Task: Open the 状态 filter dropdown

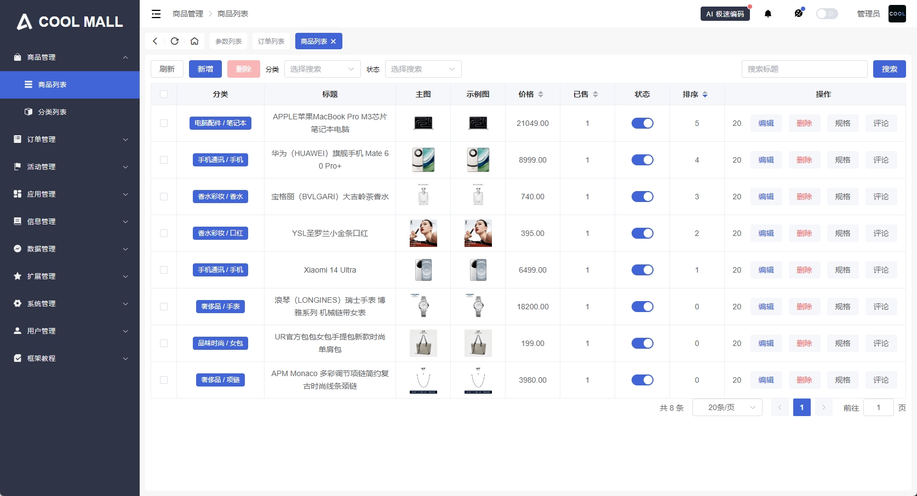Action: coord(423,69)
